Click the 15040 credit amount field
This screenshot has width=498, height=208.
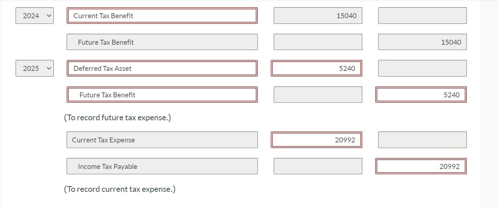tap(422, 42)
